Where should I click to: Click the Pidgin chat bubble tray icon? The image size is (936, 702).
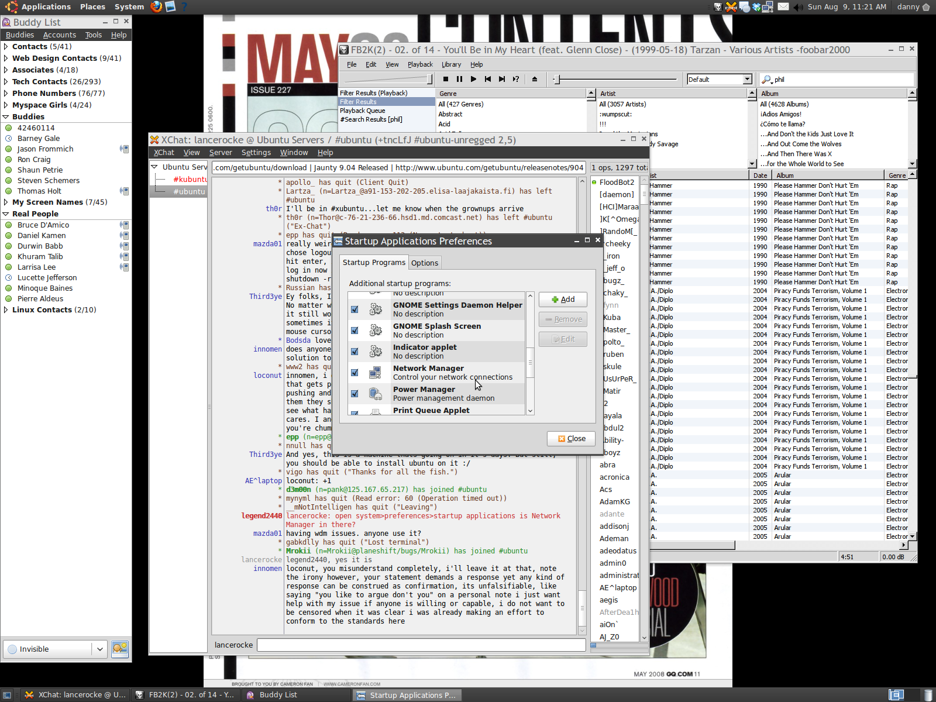click(x=745, y=6)
